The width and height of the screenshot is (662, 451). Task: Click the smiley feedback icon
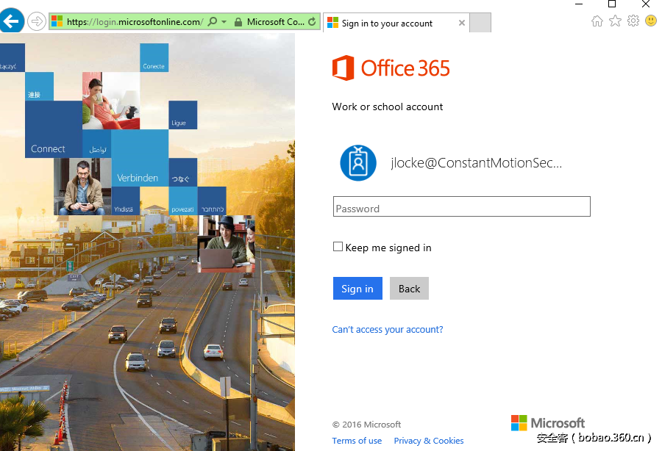[651, 21]
